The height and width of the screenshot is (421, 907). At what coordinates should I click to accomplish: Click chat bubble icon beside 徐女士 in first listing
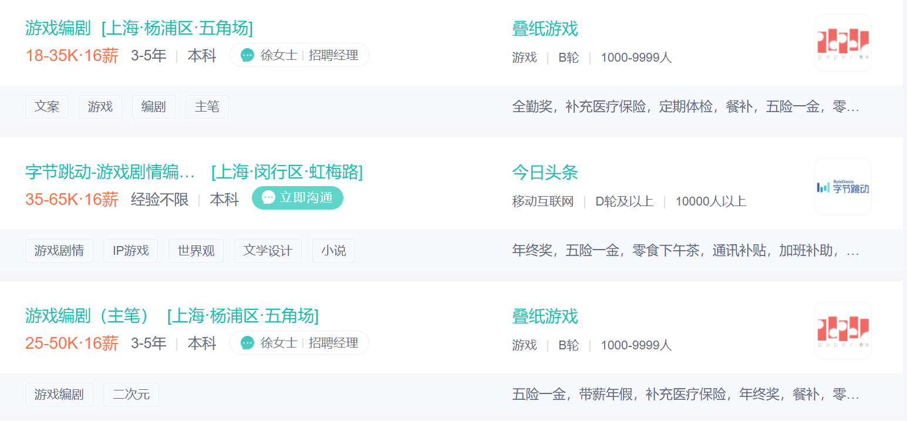[x=248, y=56]
